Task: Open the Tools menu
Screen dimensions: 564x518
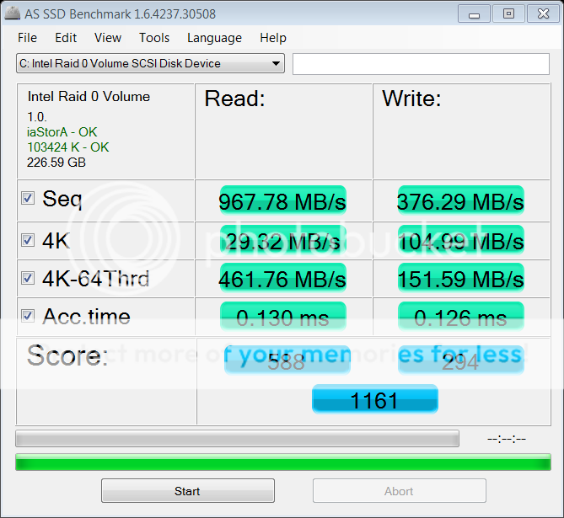Action: tap(154, 38)
